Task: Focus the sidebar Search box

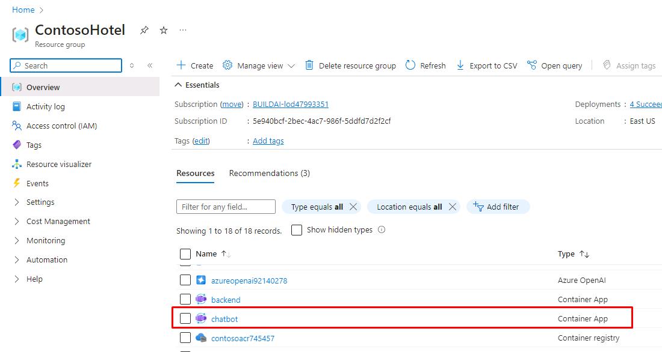Action: tap(66, 65)
